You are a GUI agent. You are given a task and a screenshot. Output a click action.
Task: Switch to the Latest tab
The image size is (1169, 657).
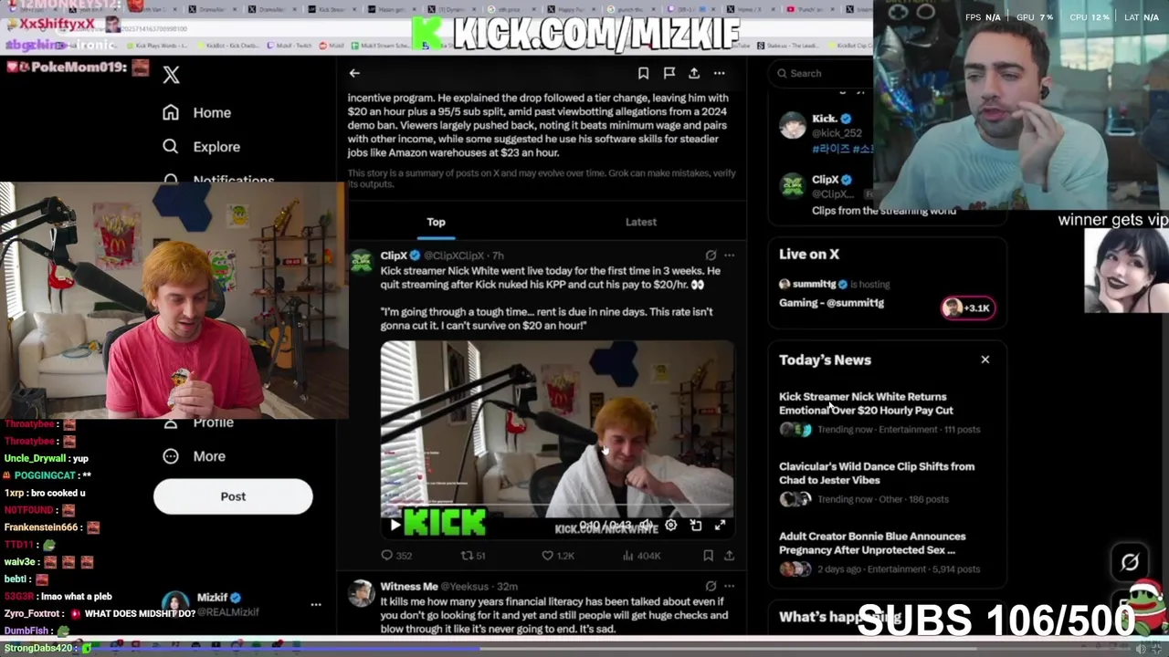[640, 222]
